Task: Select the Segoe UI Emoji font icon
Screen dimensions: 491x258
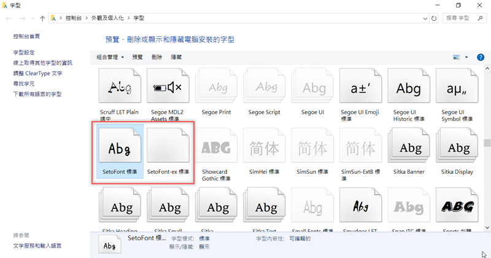Action: click(361, 86)
